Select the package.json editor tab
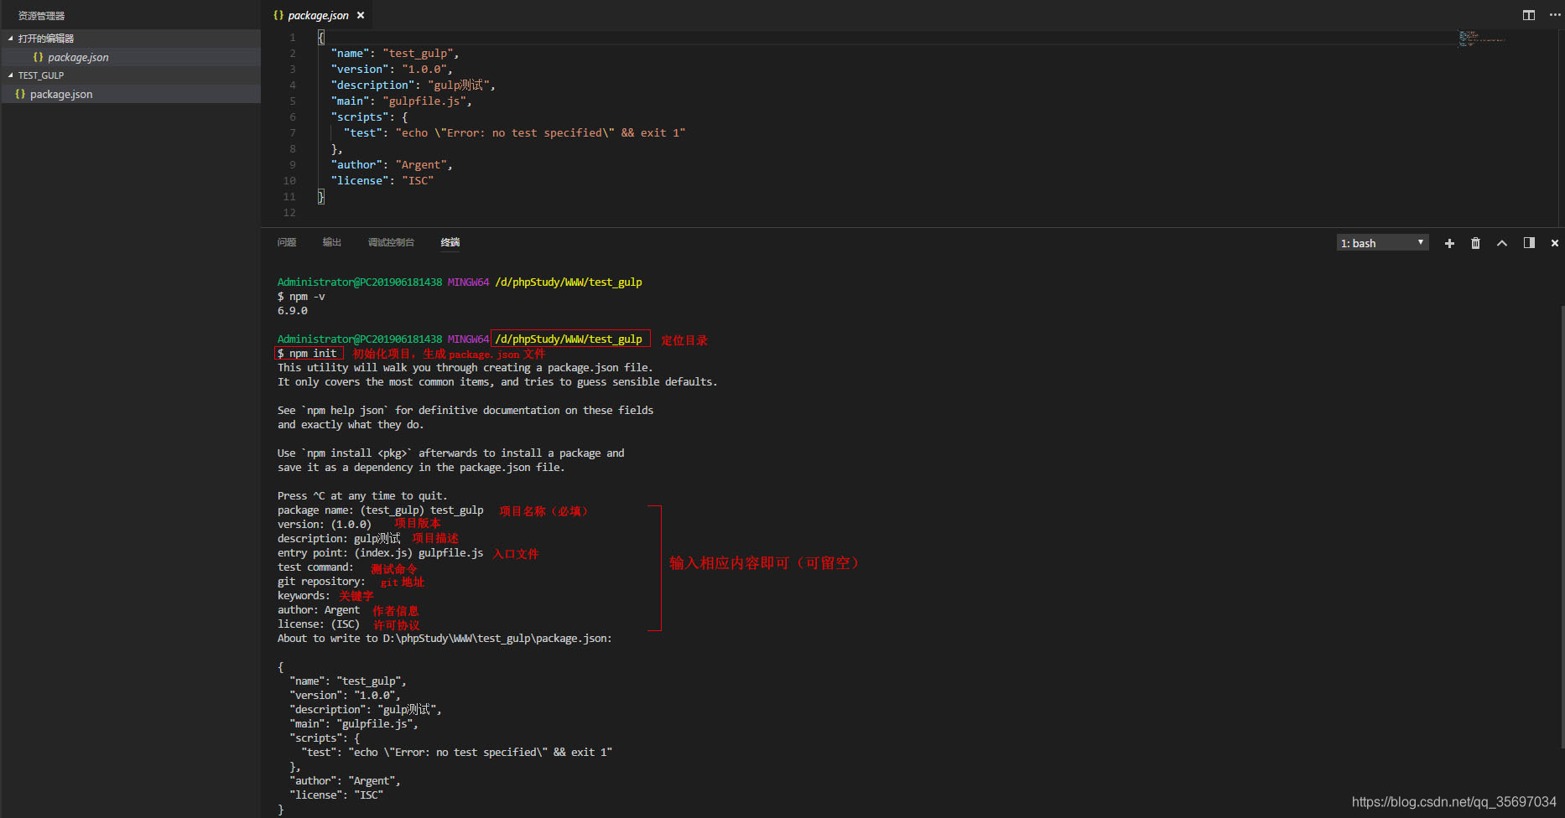Image resolution: width=1565 pixels, height=818 pixels. click(x=318, y=15)
